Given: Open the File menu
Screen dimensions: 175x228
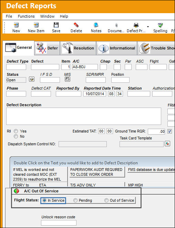Looking at the screenshot, I should click(x=9, y=16).
